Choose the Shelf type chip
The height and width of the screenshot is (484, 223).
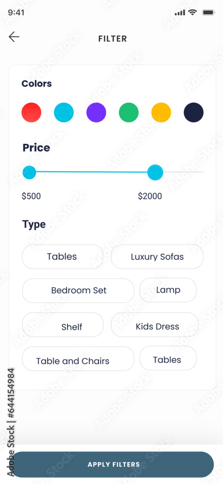(63, 325)
